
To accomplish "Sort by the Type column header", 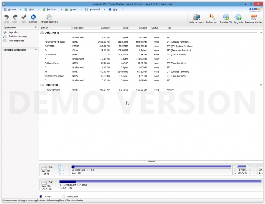I will pyautogui.click(x=214, y=28).
